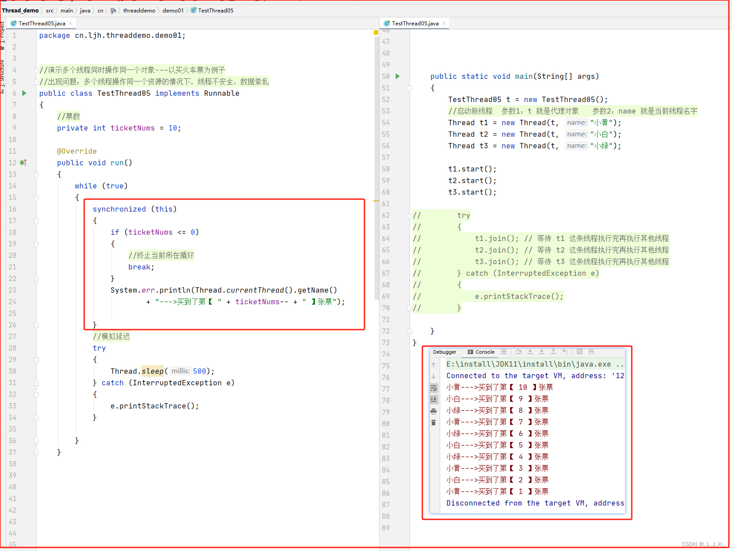The image size is (732, 551).
Task: Collapse the comment fold at line 4
Action: [36, 70]
